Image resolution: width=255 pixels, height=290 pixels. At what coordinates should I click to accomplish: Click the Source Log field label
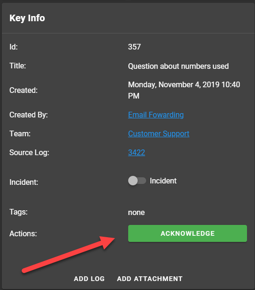[29, 153]
